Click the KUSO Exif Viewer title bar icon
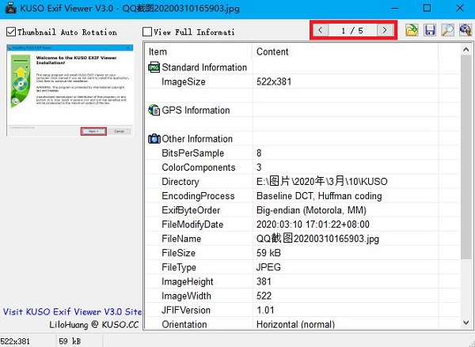The height and width of the screenshot is (347, 475). [10, 8]
